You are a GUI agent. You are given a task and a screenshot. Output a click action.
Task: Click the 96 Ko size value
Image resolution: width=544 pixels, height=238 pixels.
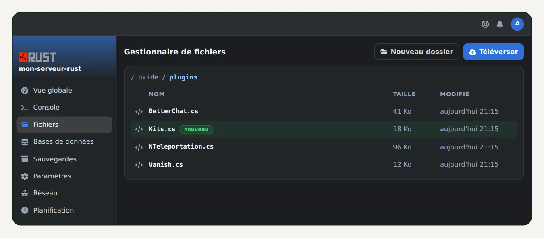402,147
